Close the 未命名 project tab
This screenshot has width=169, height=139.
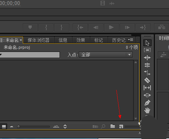pos(21,40)
